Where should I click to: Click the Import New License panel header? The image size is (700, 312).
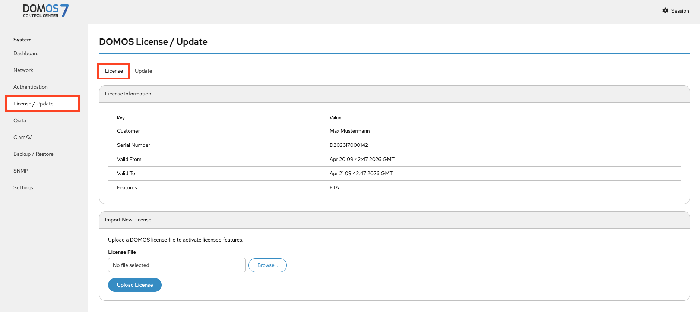[395, 220]
